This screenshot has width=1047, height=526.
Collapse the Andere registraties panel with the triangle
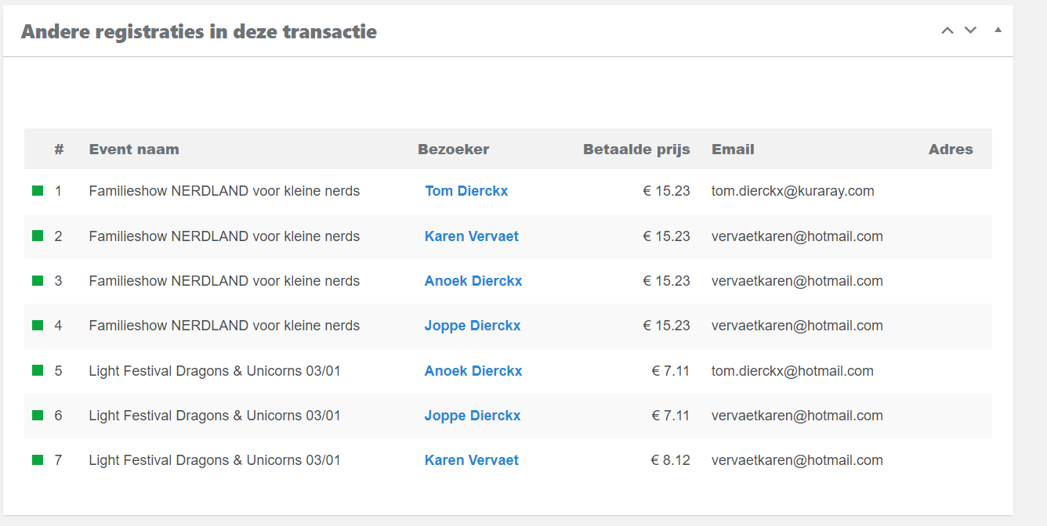tap(998, 30)
